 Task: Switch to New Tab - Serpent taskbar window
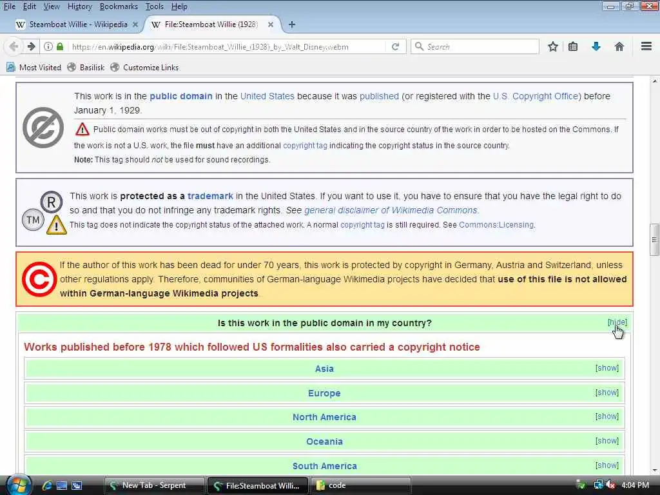(155, 485)
